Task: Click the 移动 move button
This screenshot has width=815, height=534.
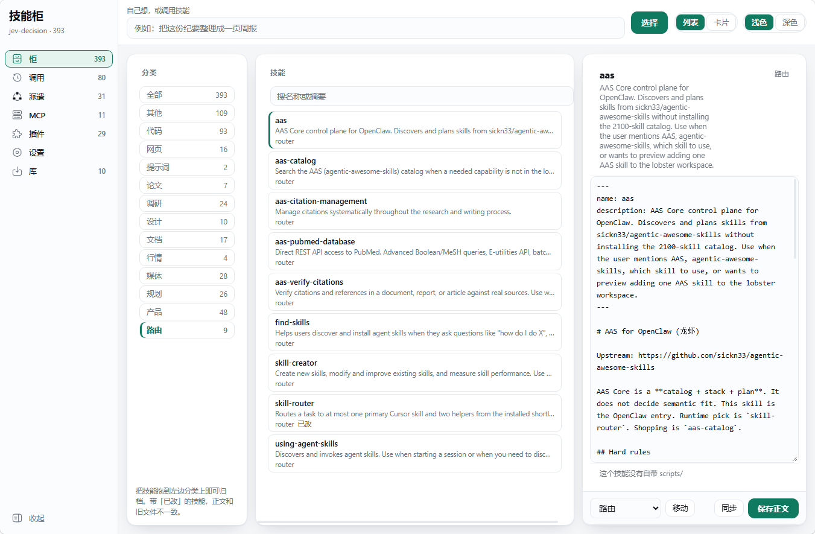Action: click(x=680, y=508)
